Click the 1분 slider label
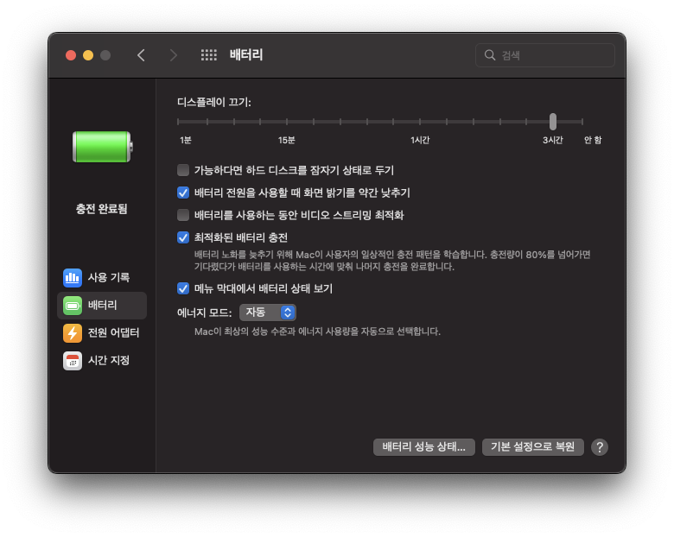674x537 pixels. [x=186, y=140]
